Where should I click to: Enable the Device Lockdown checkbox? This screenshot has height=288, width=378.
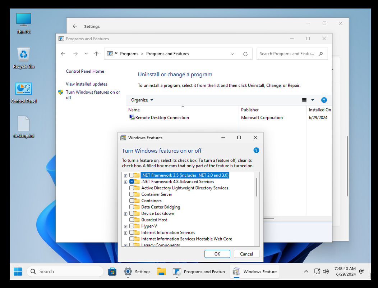pos(132,213)
